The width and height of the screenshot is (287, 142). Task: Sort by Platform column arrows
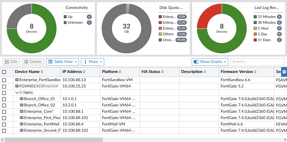point(120,72)
